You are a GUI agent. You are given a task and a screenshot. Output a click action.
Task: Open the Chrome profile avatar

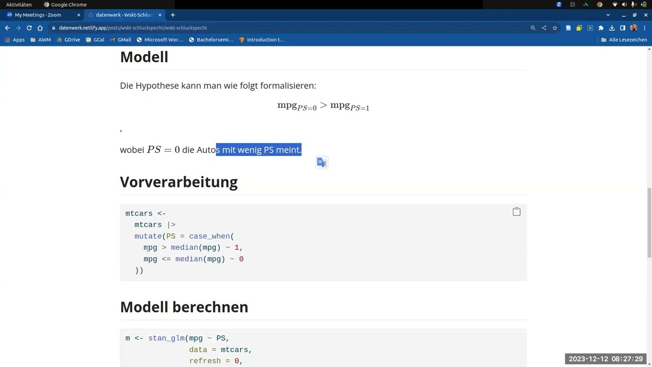coord(634,28)
